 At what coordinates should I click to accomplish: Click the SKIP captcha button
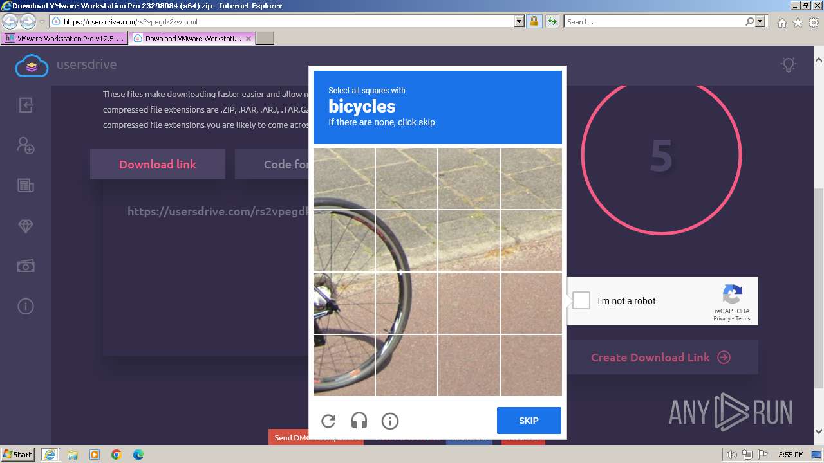click(x=529, y=421)
